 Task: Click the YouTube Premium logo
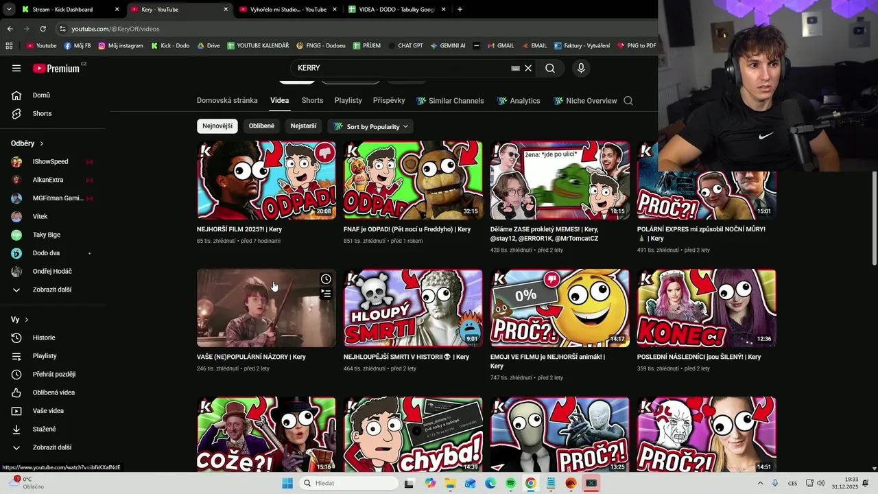(x=56, y=68)
